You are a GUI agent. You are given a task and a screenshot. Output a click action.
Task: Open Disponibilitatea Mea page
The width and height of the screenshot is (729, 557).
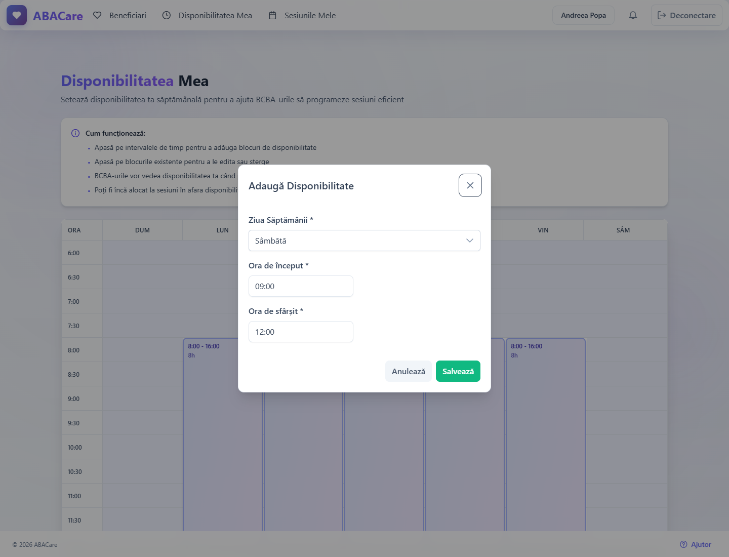click(x=208, y=15)
